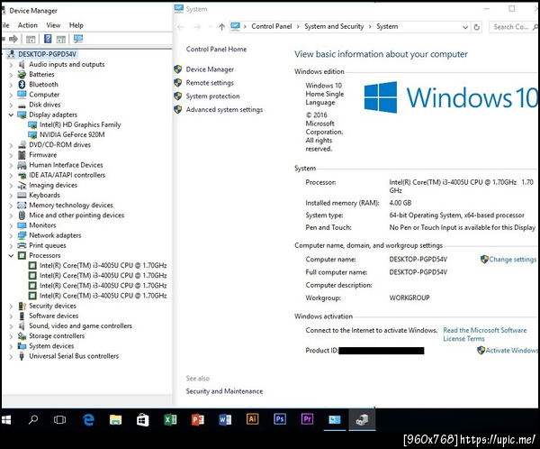Open Remote settings link
Image resolution: width=540 pixels, height=449 pixels.
tap(210, 83)
